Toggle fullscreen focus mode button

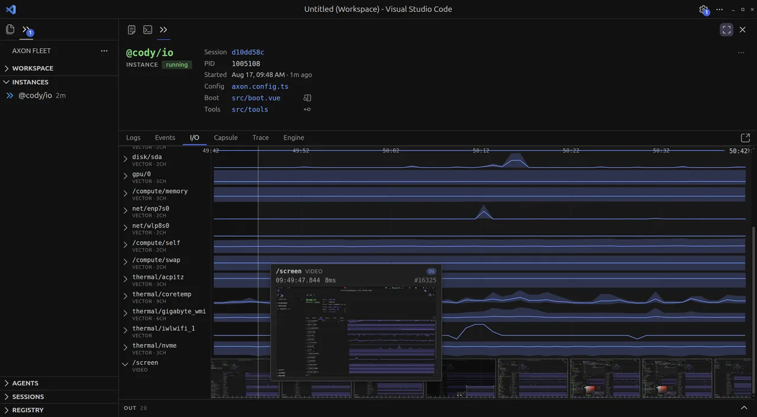[727, 30]
